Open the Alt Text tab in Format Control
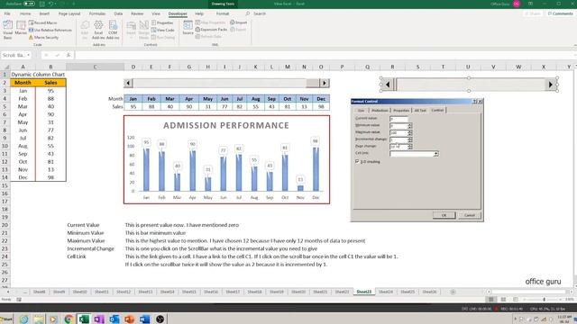Image resolution: width=577 pixels, height=324 pixels. click(x=420, y=110)
